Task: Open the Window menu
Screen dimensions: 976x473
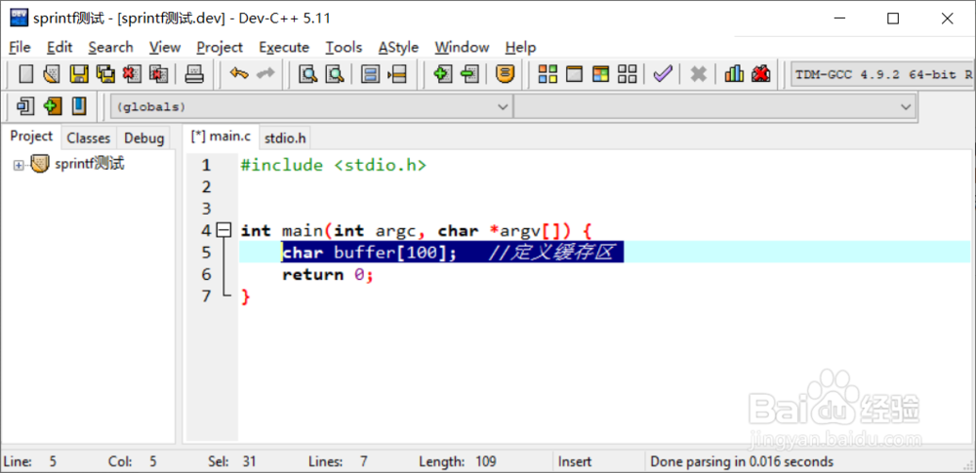Action: 462,47
